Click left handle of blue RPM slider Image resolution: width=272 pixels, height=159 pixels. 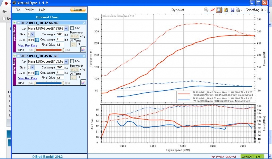pos(35,83)
